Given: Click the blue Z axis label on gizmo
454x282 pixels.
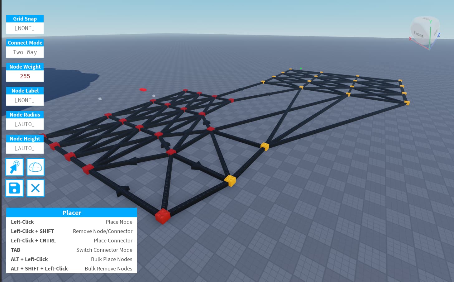Looking at the screenshot, I should pos(438,35).
